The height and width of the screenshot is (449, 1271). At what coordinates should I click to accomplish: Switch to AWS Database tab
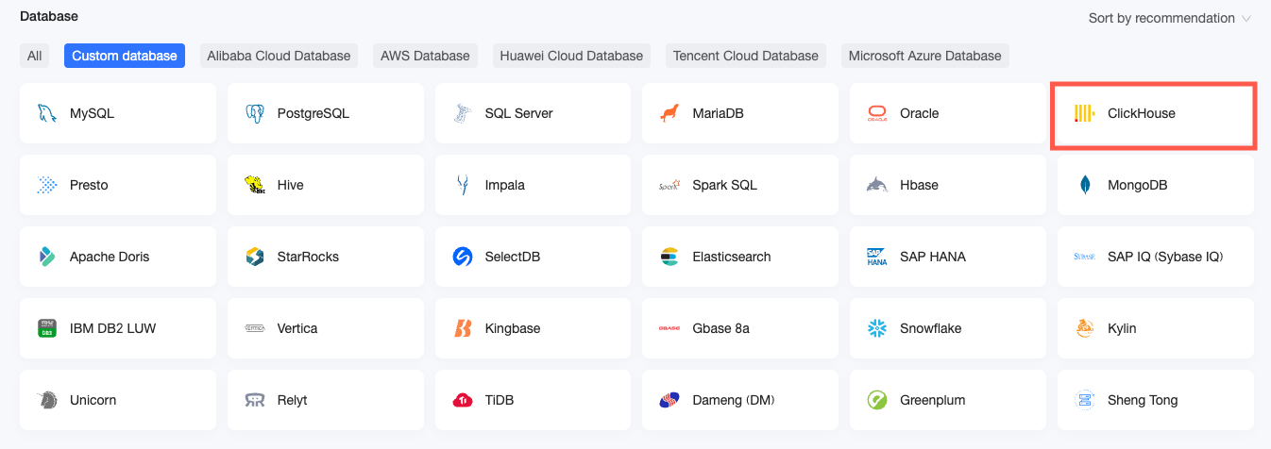[x=425, y=56]
